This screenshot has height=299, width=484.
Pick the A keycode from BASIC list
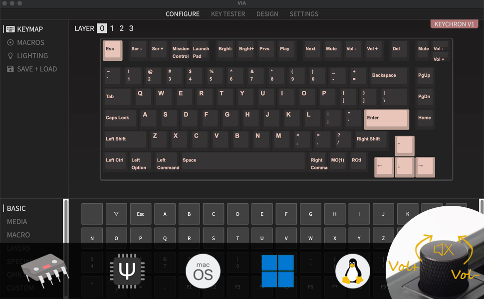pos(165,214)
